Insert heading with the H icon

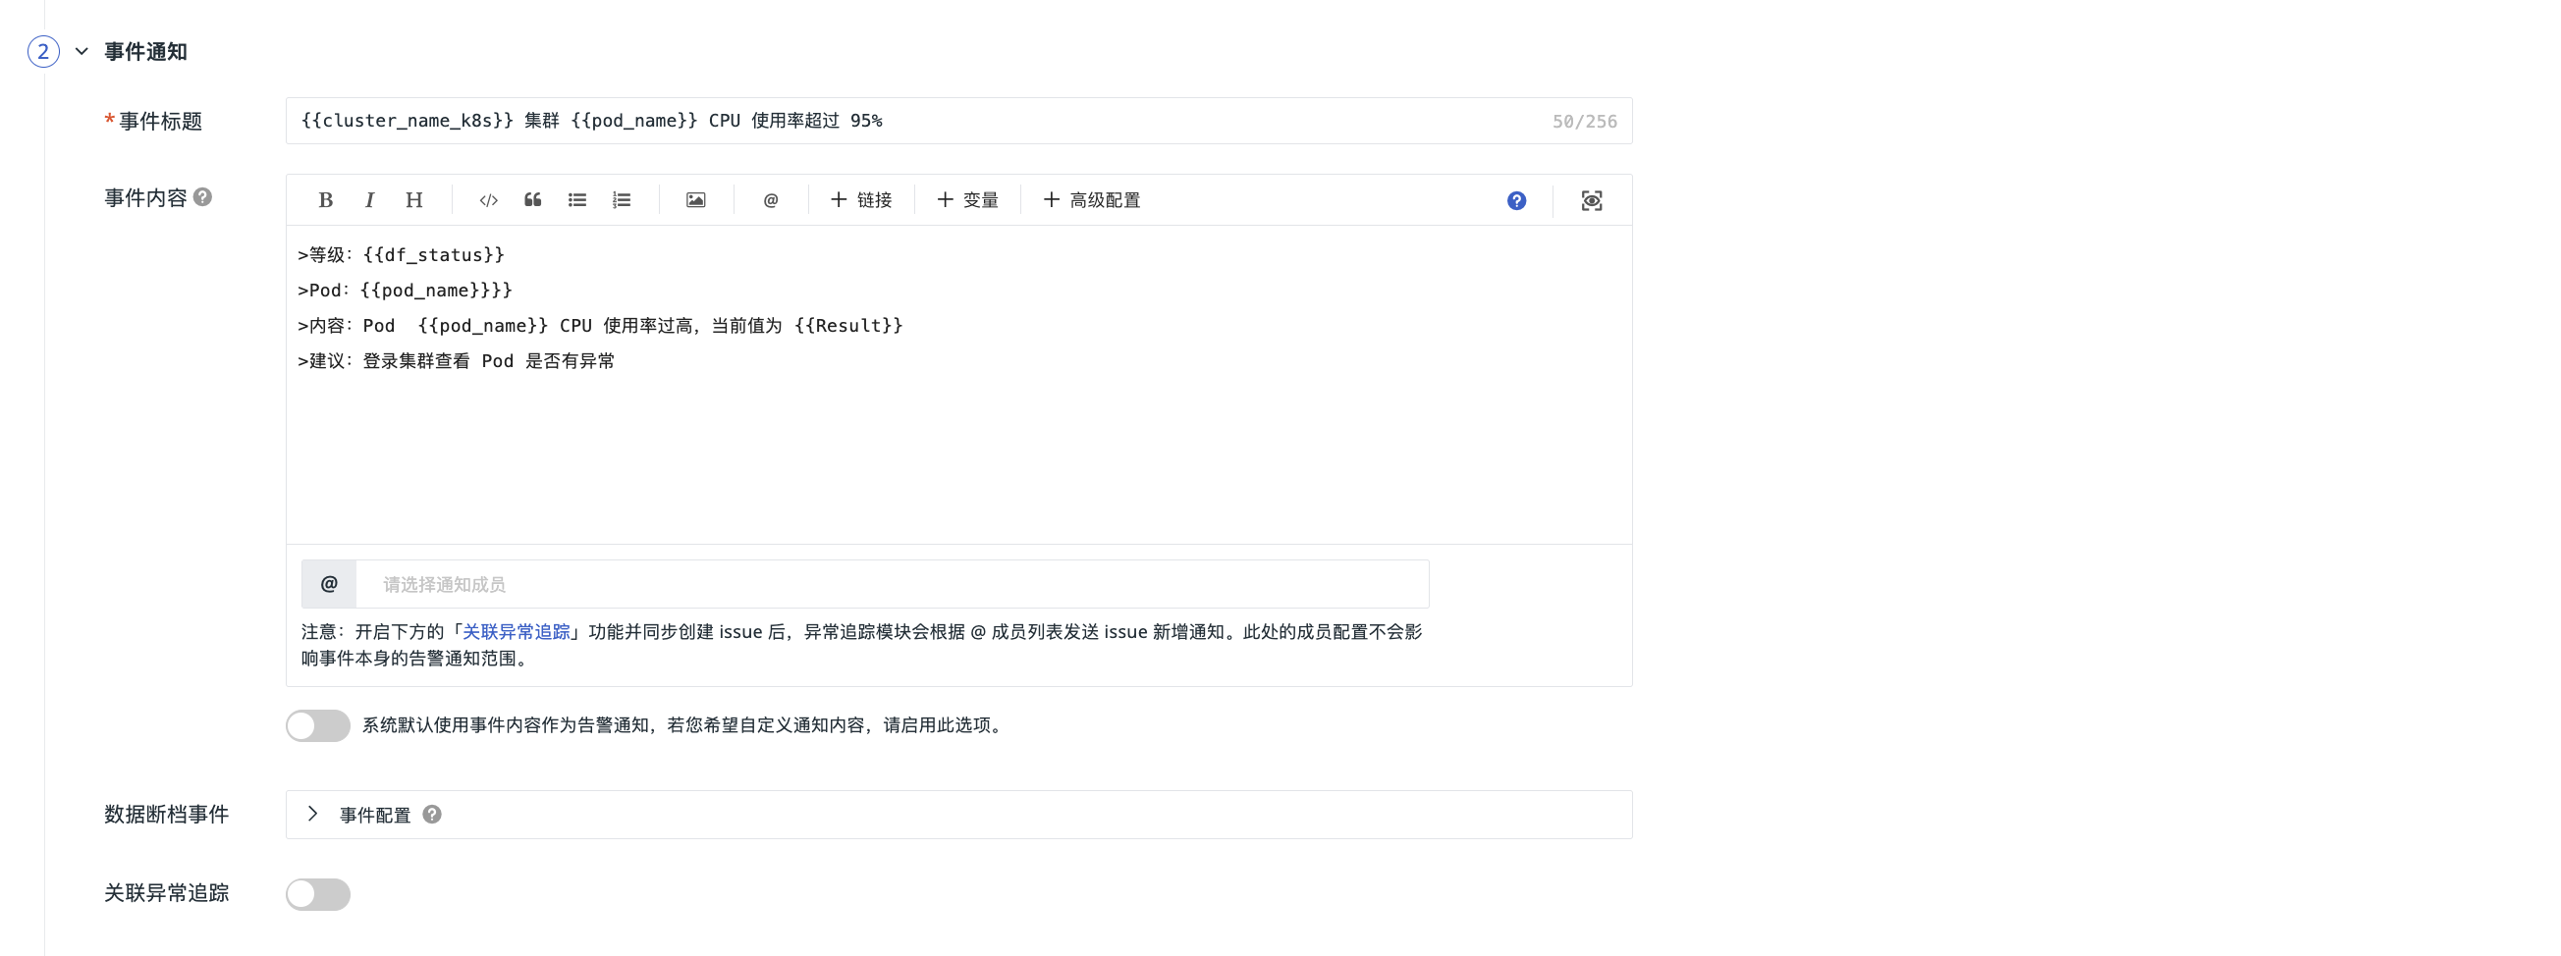point(413,200)
